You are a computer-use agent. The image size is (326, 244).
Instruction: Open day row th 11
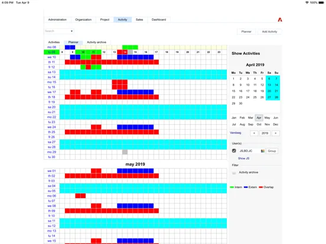point(51,62)
